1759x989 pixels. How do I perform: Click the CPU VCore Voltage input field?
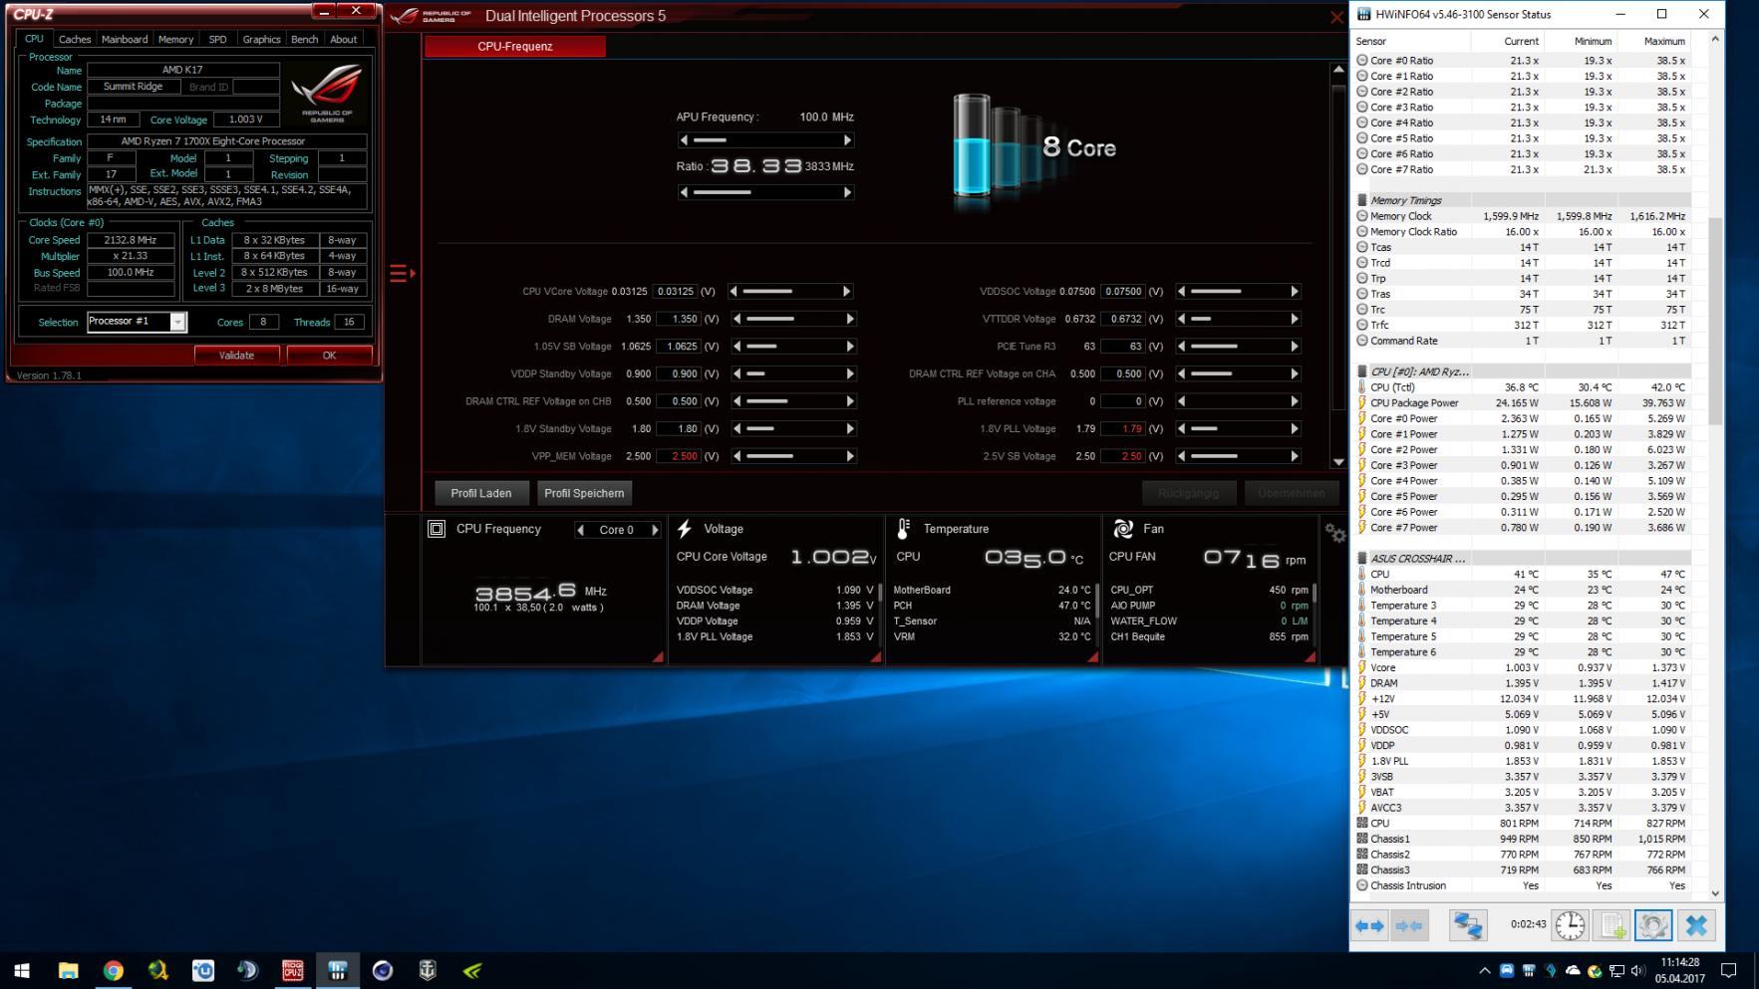coord(676,292)
